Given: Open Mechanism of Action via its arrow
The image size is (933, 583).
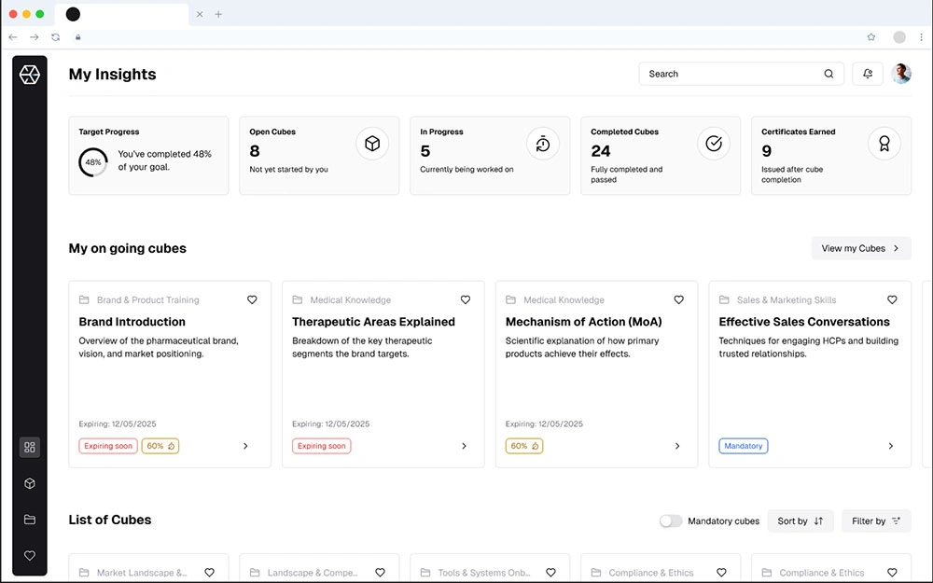Looking at the screenshot, I should point(677,446).
